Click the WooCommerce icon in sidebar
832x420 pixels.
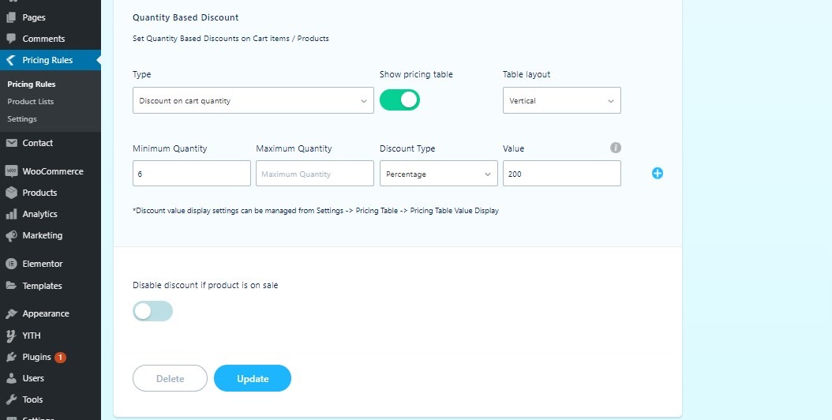coord(11,171)
